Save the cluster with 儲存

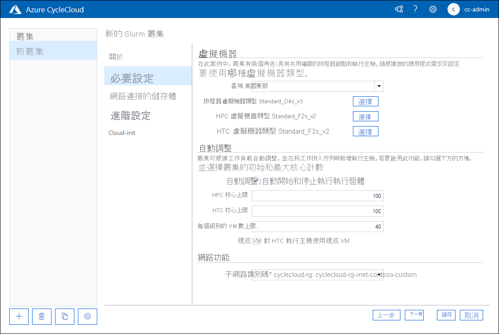point(446,315)
